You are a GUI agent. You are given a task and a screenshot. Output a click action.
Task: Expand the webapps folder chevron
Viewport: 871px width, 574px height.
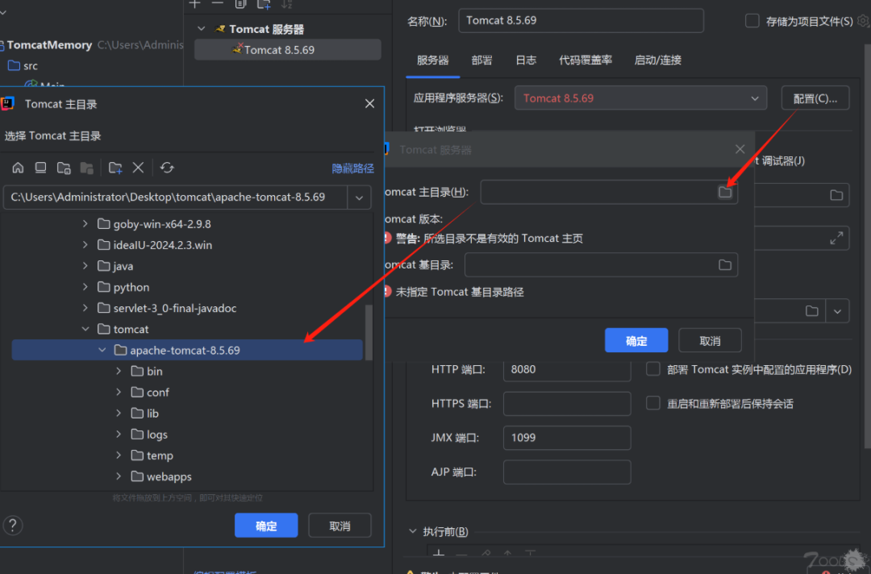pyautogui.click(x=119, y=476)
